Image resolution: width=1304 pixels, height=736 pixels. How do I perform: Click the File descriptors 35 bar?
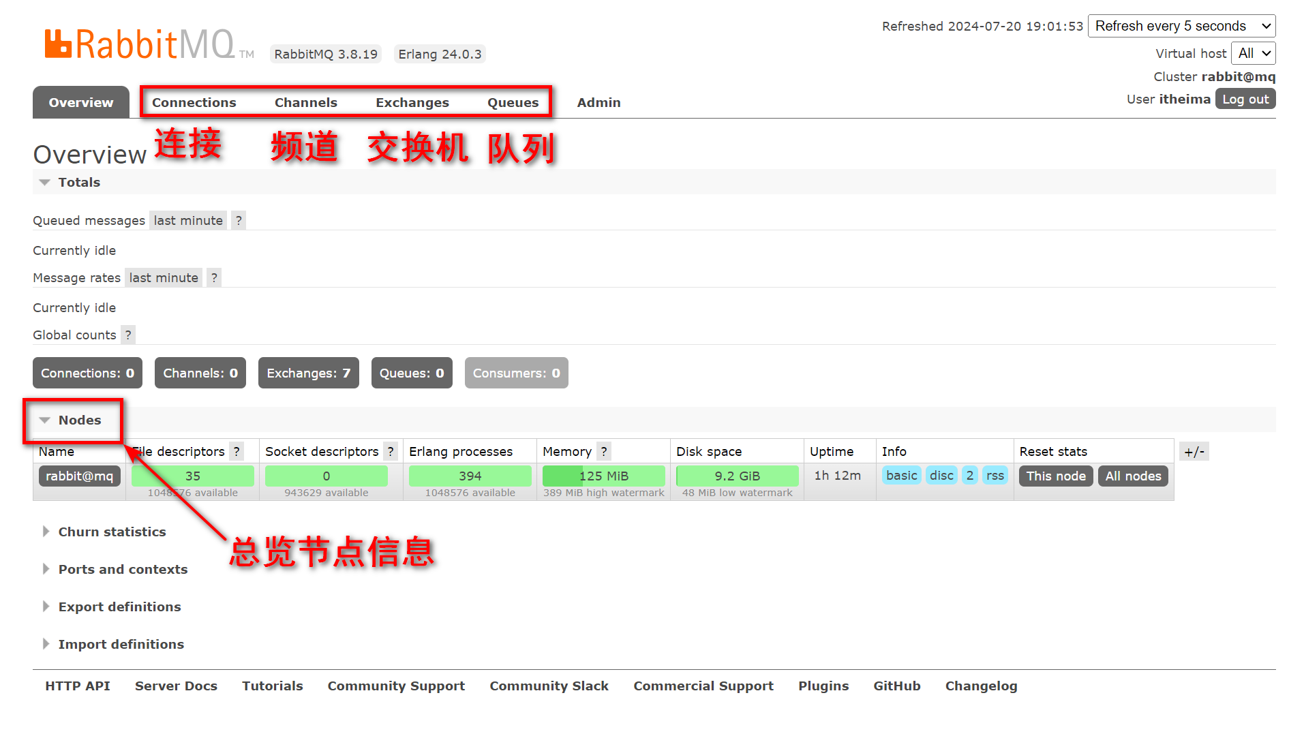tap(193, 476)
